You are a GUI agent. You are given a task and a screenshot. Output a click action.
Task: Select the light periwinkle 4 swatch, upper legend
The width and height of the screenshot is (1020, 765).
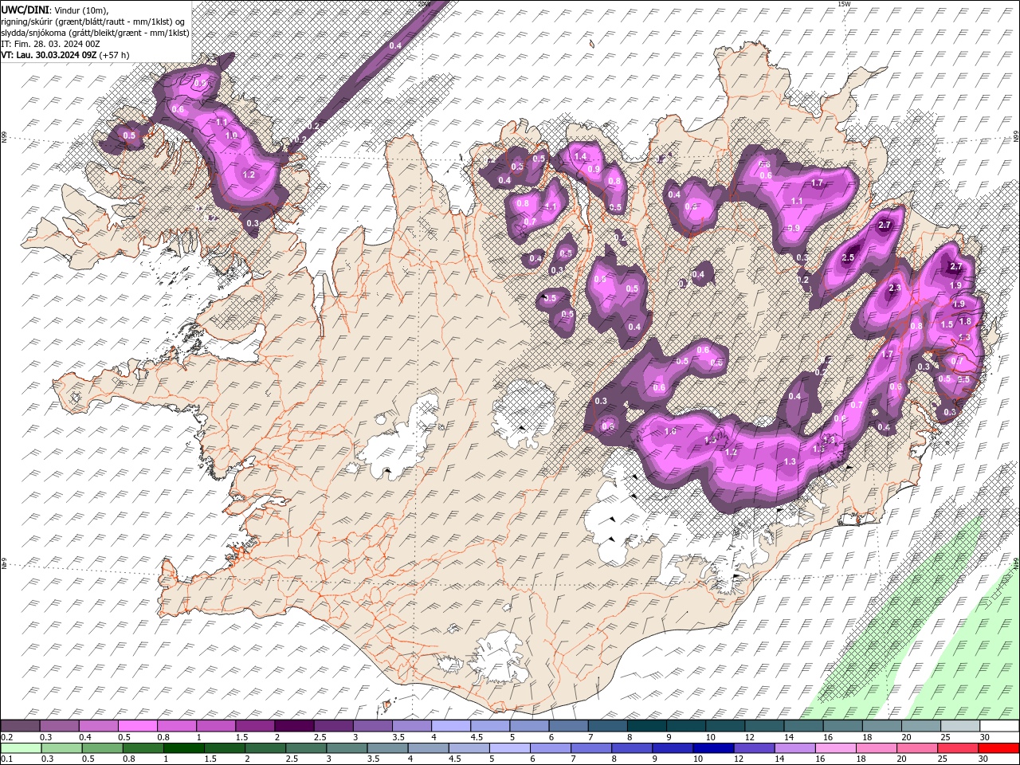pos(451,726)
